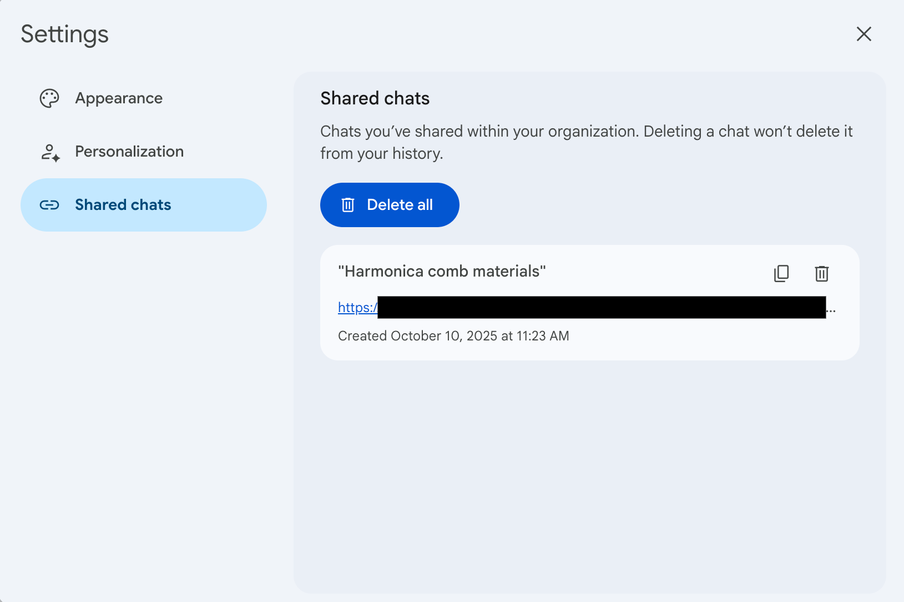Click the Shared chats panel heading
The height and width of the screenshot is (602, 904).
(375, 98)
